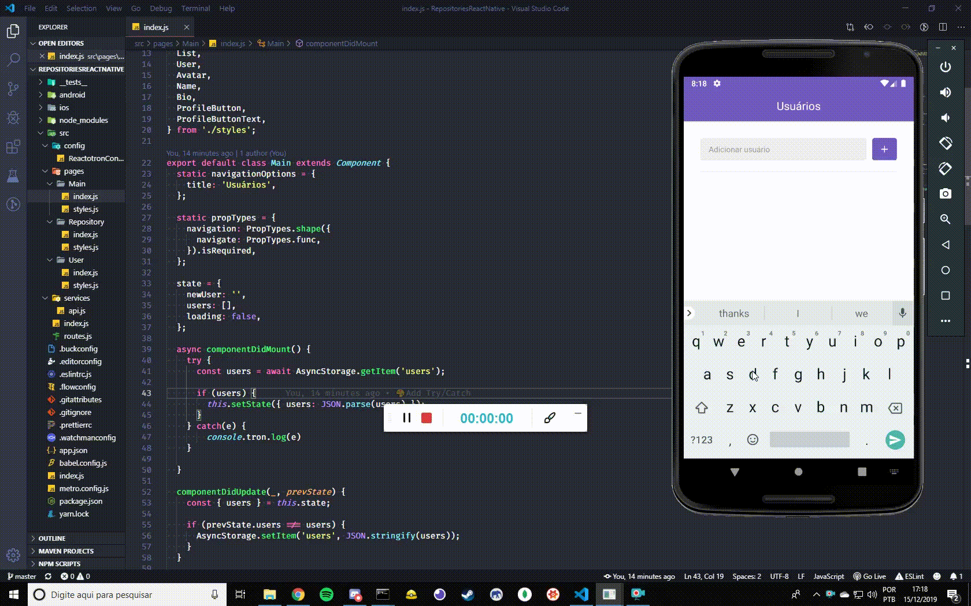Open Chrome from the taskbar
The width and height of the screenshot is (971, 606).
click(x=298, y=594)
